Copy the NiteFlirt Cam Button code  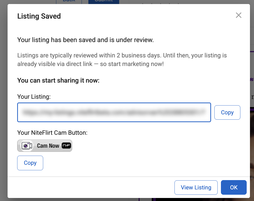point(30,163)
